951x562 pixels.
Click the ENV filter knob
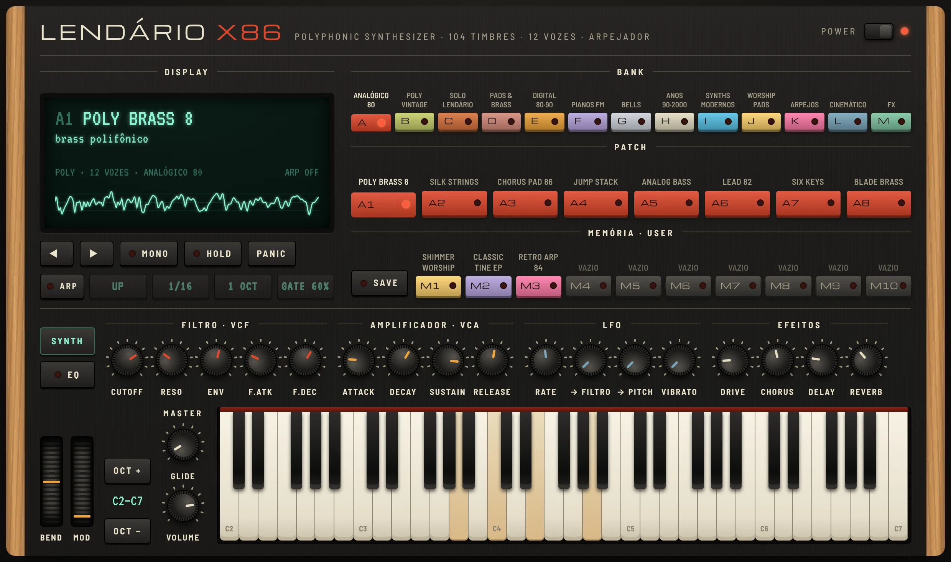[216, 360]
